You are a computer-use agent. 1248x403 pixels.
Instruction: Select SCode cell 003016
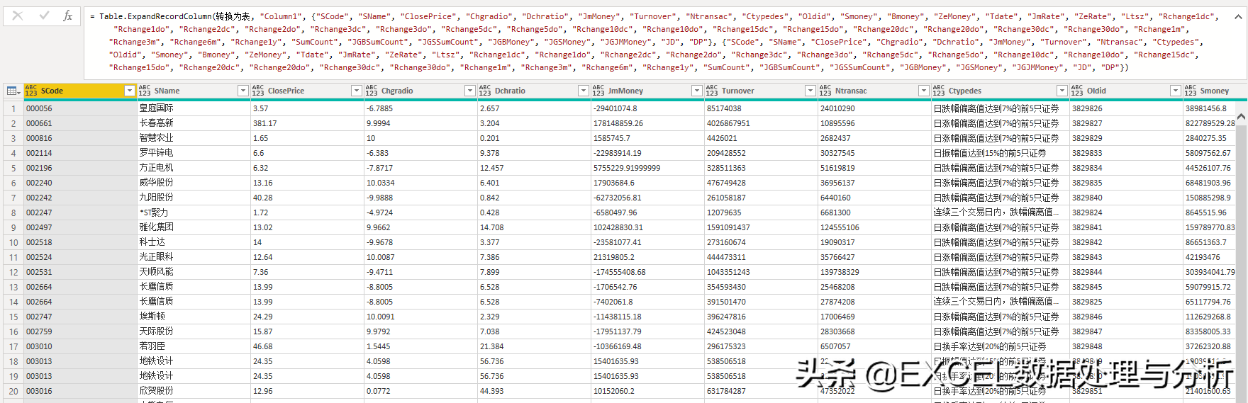coord(80,391)
